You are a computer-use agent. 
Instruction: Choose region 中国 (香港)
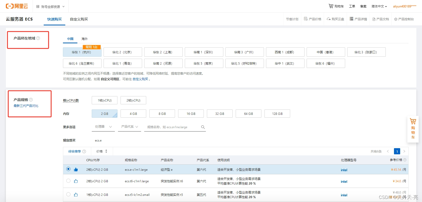[326, 52]
